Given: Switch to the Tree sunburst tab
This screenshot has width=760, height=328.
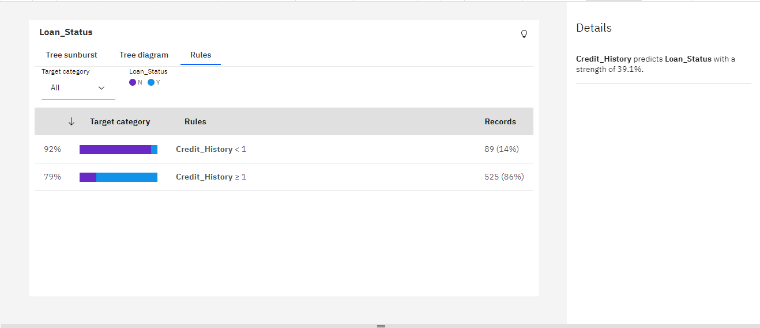Looking at the screenshot, I should click(72, 55).
